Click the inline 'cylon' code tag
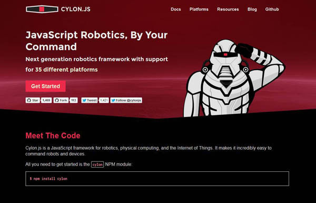 pos(97,165)
